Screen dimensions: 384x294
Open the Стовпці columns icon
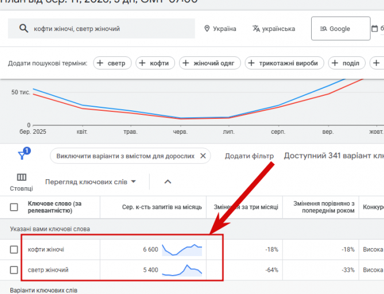point(22,177)
